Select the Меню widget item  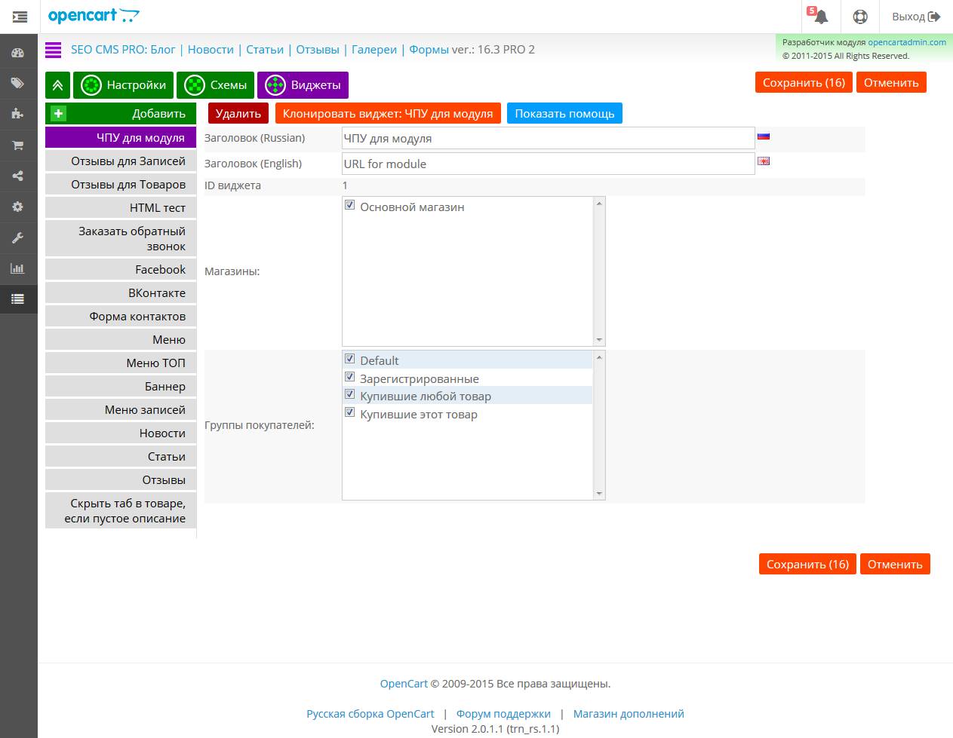[121, 339]
